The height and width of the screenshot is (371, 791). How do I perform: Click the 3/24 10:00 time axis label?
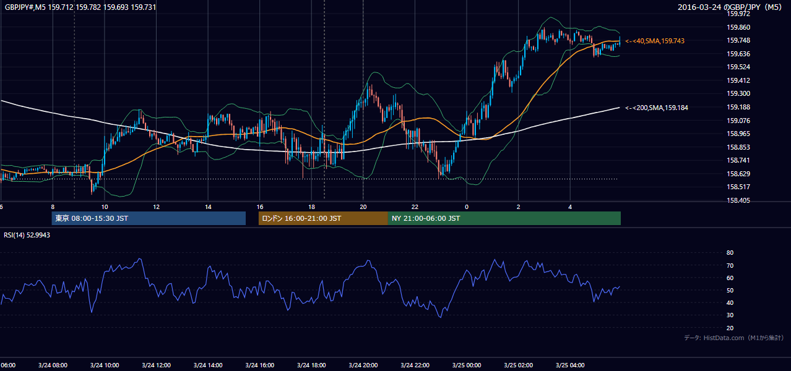105,365
